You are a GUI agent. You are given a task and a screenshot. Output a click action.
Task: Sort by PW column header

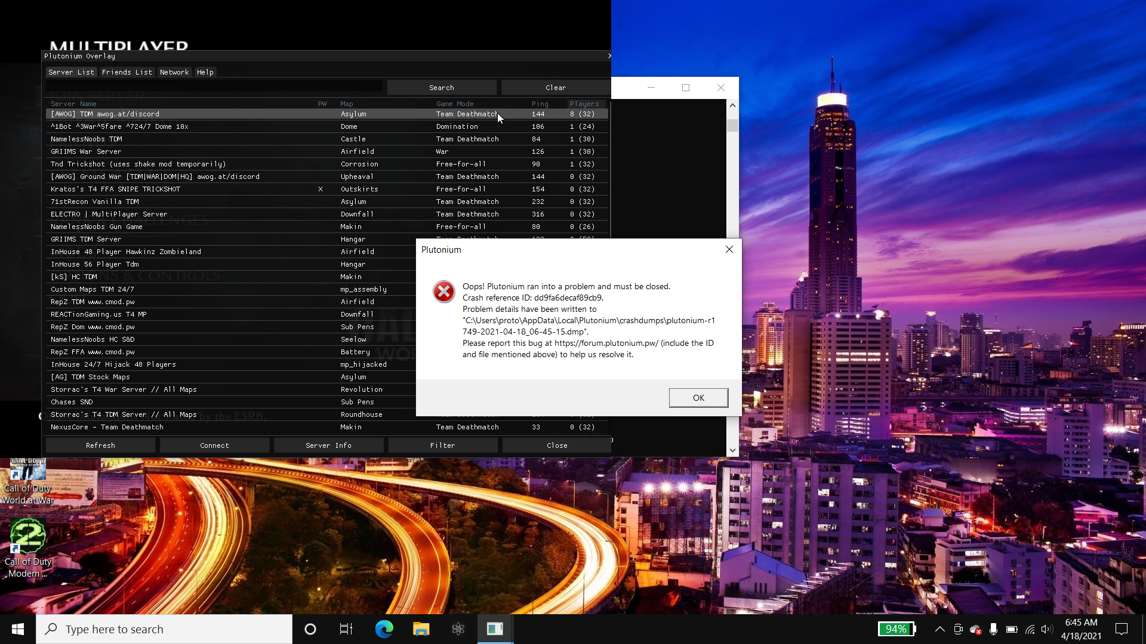[x=322, y=104]
